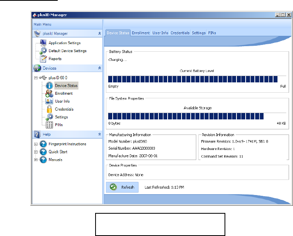Click the Manufacture Date text line
Viewport: 293px width, 236px height.
[133, 156]
